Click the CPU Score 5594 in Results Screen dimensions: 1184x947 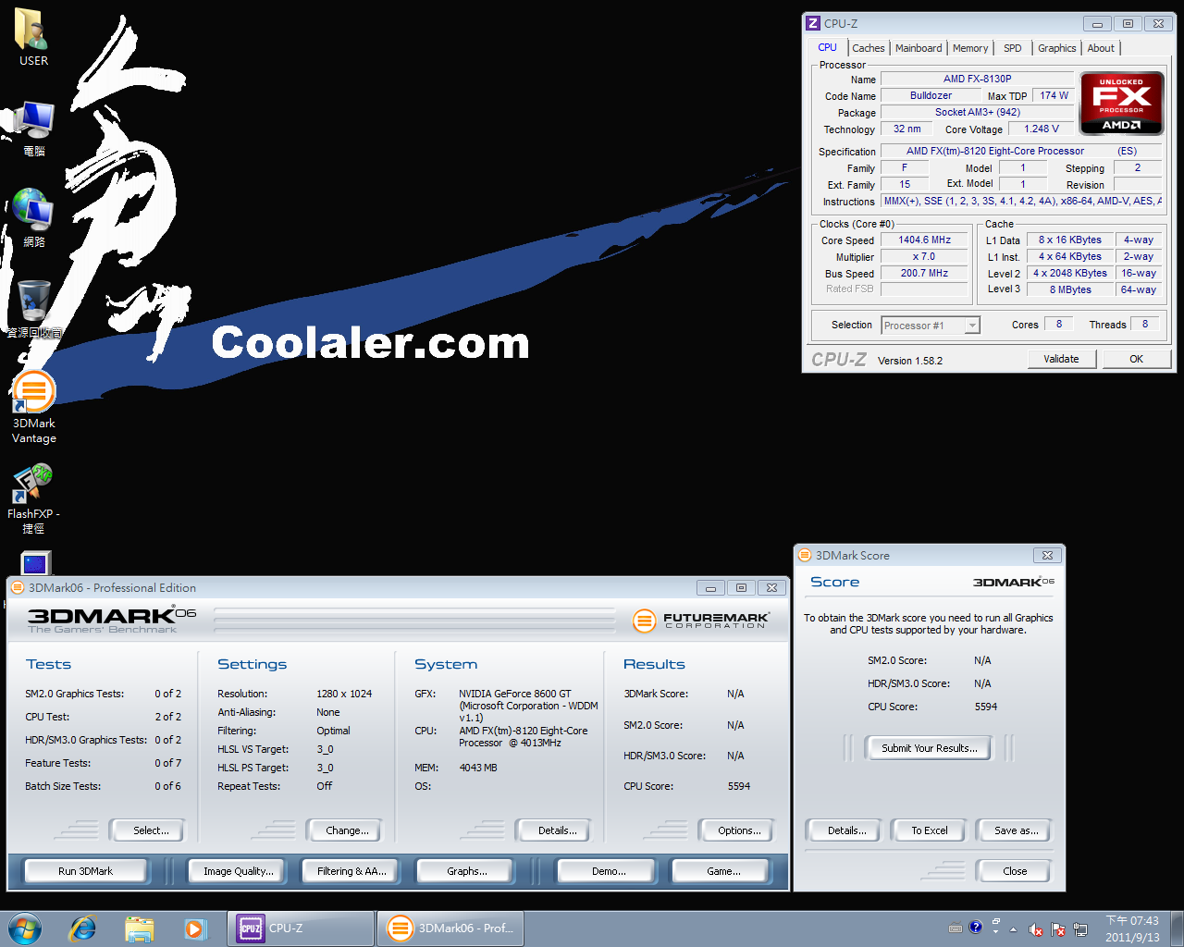point(738,786)
